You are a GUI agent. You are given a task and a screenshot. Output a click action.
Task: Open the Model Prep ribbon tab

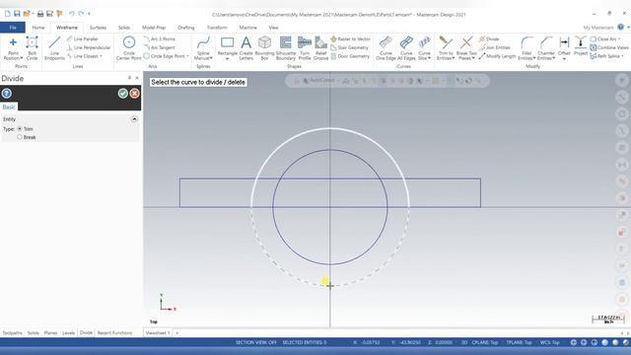154,28
